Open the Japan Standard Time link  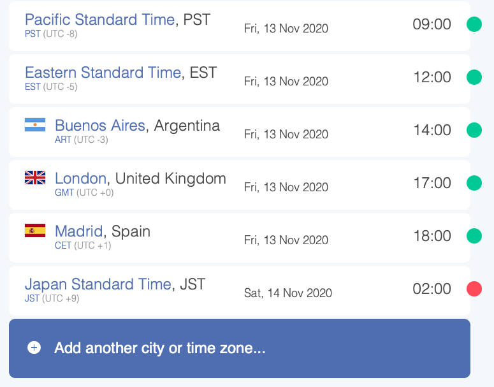[98, 284]
